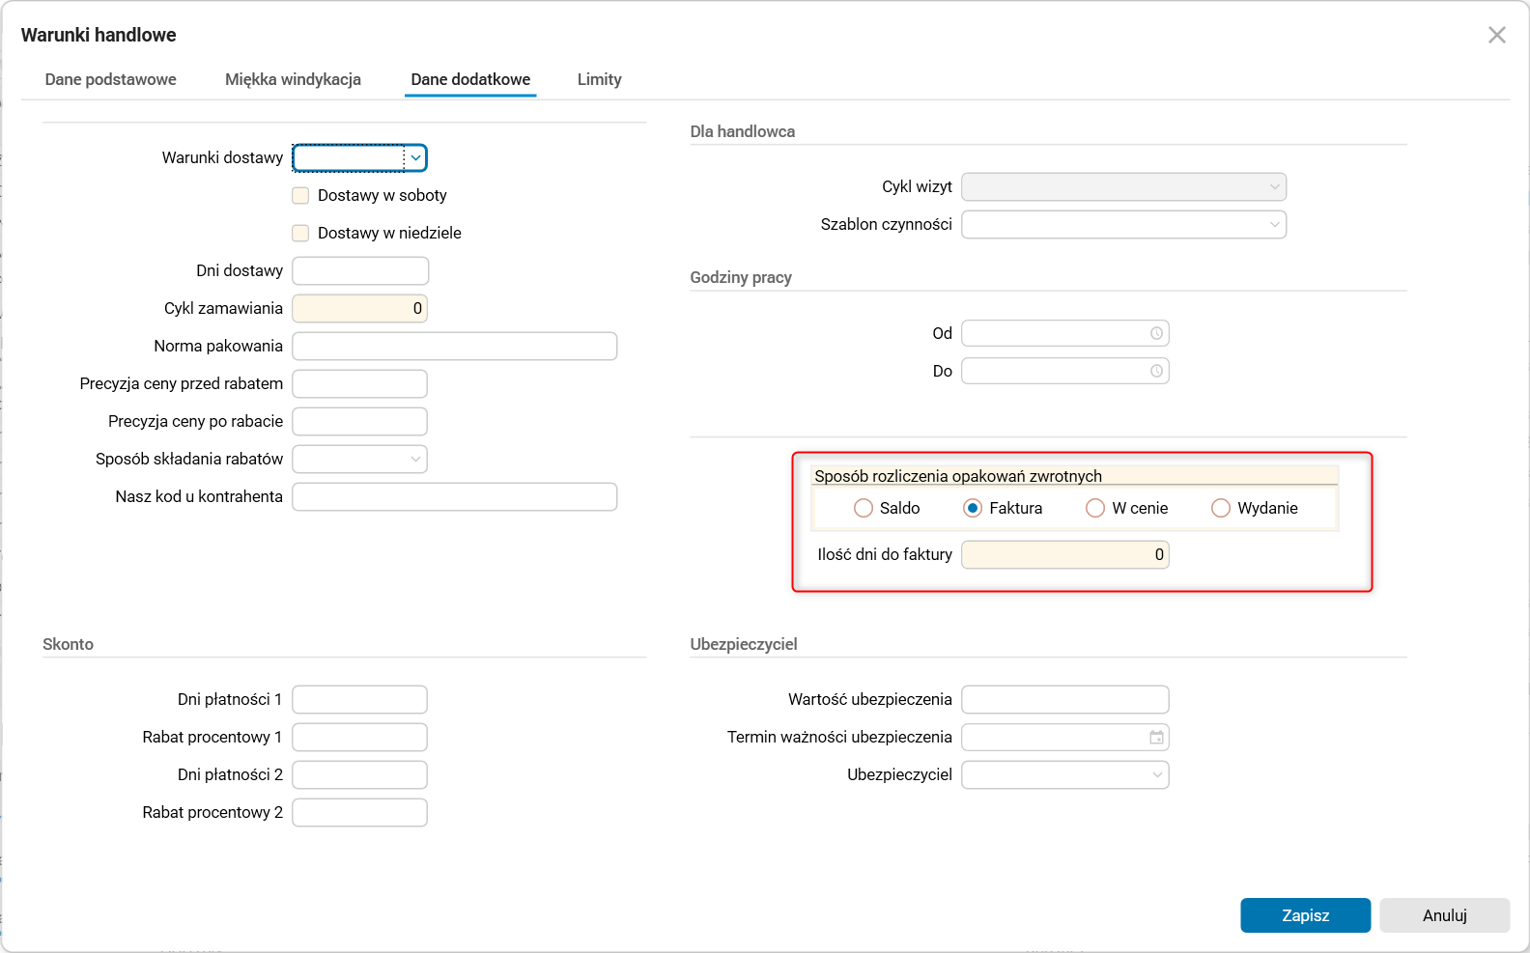The image size is (1530, 953).
Task: Go to the Limity tab
Action: (599, 80)
